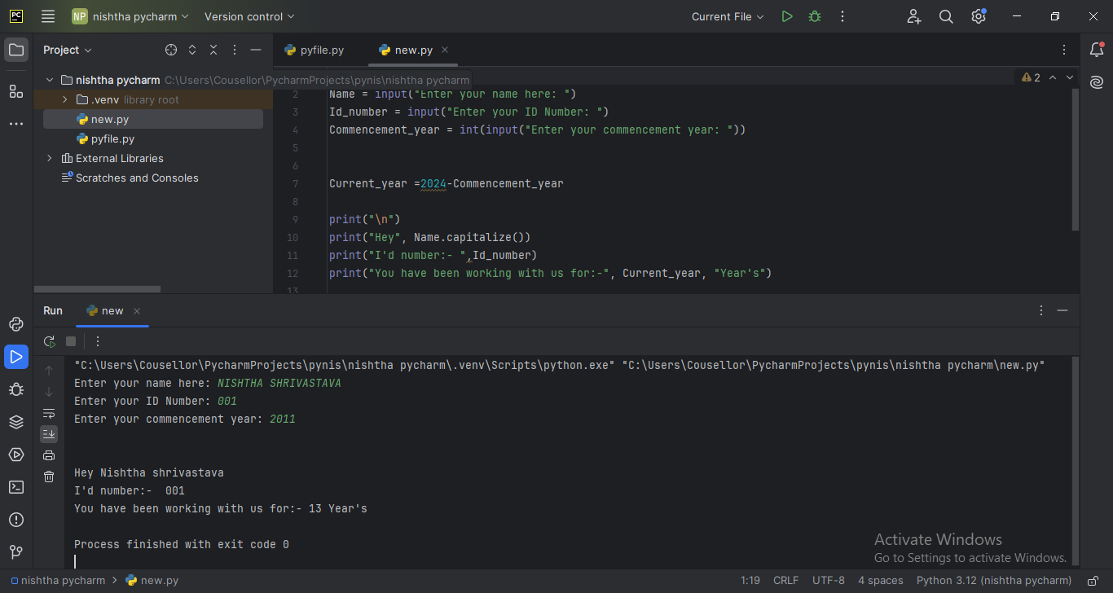Open AI Assistant spiral icon
The image size is (1113, 593).
pos(1097,82)
